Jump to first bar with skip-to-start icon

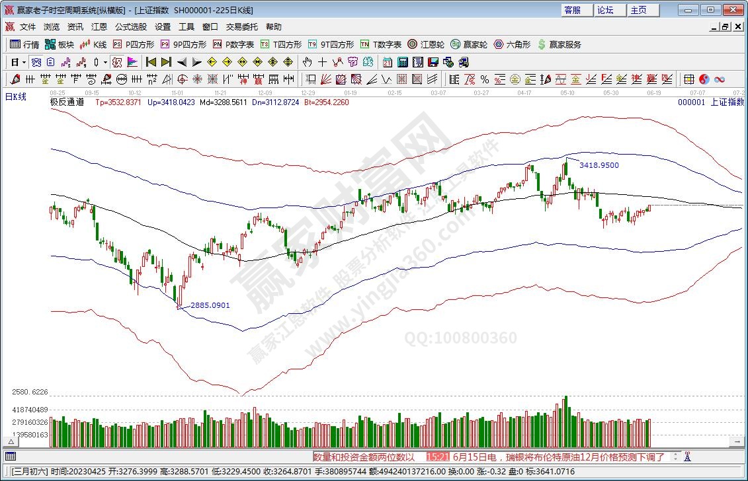pos(151,62)
